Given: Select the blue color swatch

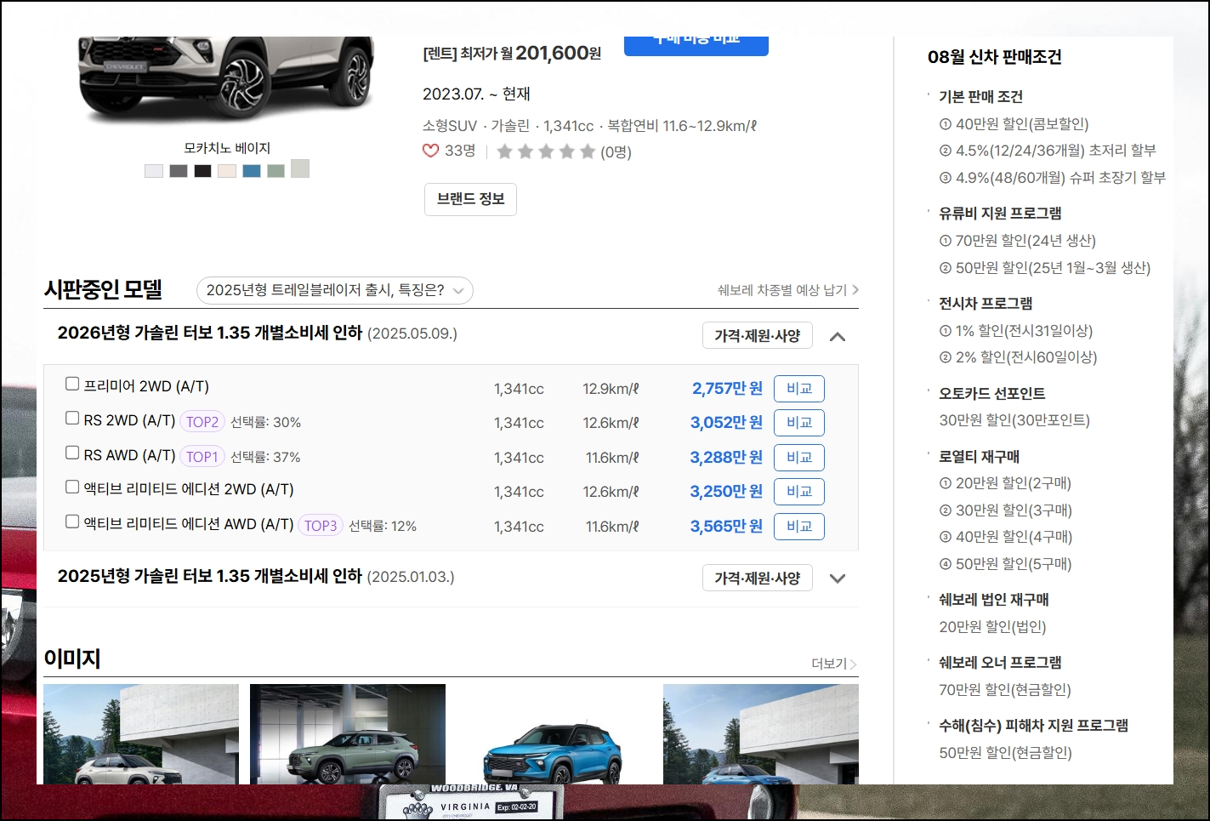Looking at the screenshot, I should 252,170.
